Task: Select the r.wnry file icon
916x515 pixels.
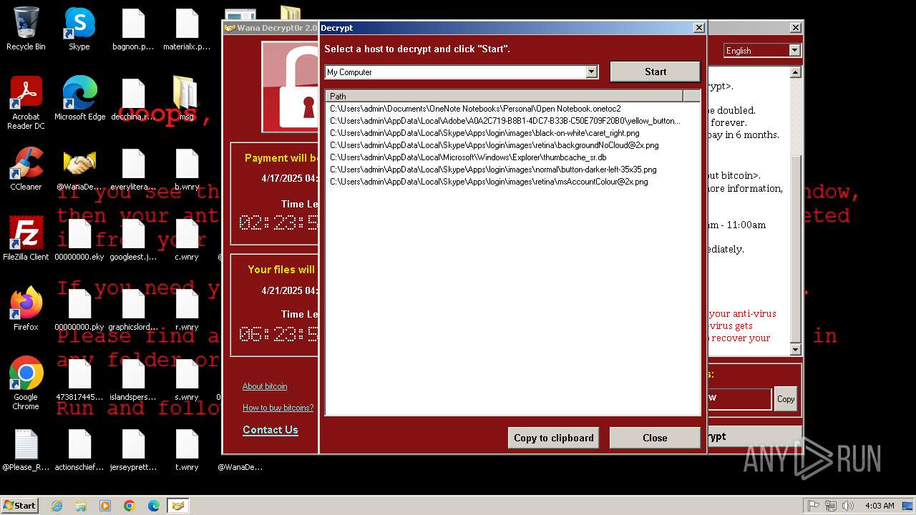Action: pyautogui.click(x=187, y=309)
